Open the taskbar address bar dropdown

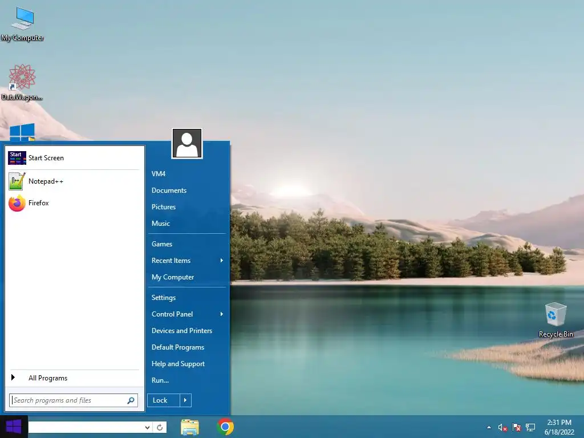pos(148,427)
